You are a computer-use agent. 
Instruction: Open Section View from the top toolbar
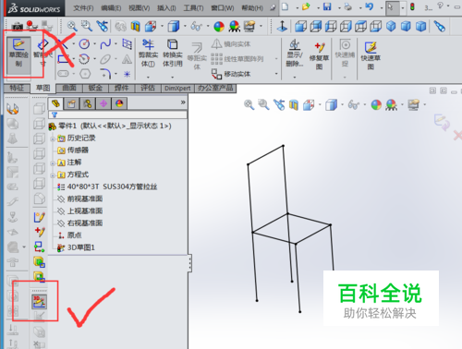[x=135, y=27]
